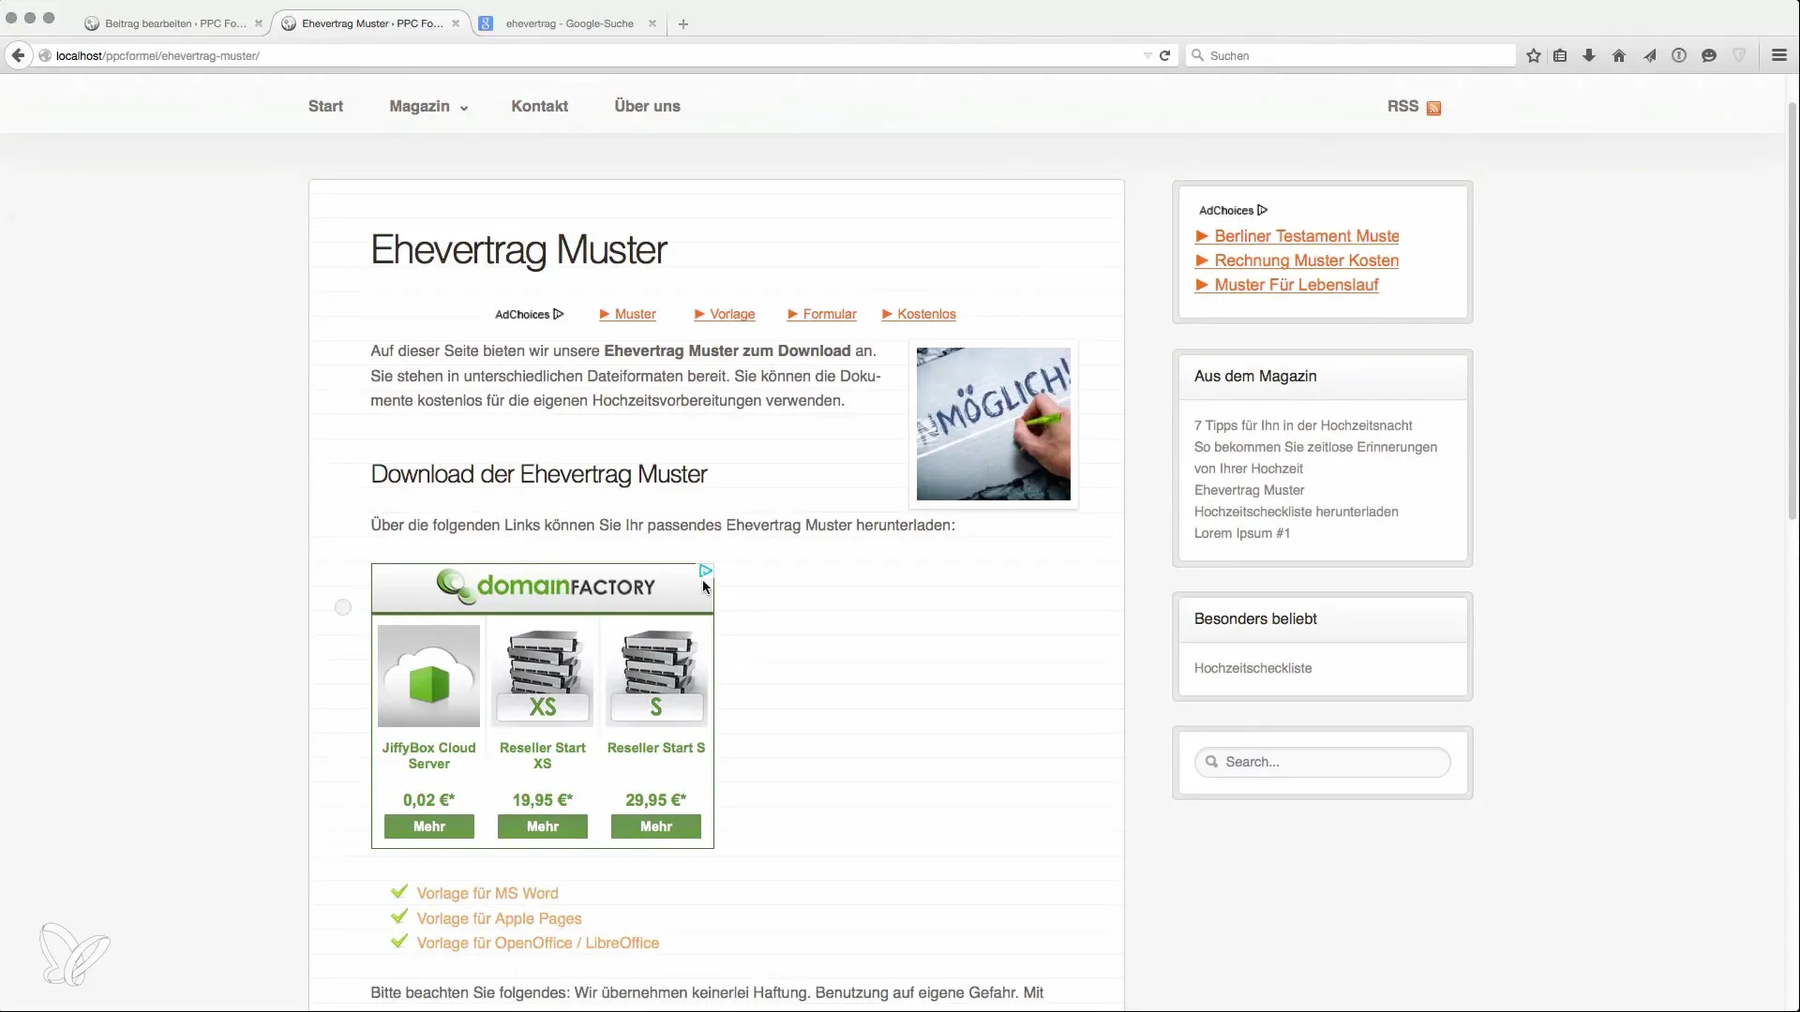The width and height of the screenshot is (1800, 1012).
Task: Open 'Hochzeitscheckliste' under Besonders beliebt
Action: pyautogui.click(x=1252, y=668)
